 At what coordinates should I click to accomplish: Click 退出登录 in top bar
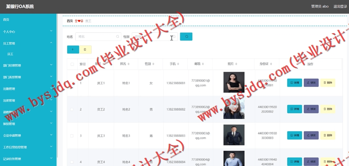click(x=340, y=7)
